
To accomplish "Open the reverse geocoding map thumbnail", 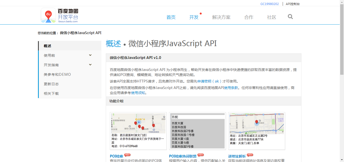I will 257,131.
